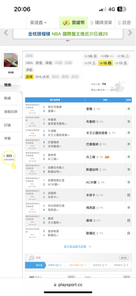Screen dimensions: 136x296
Task: Click the target icon beside 戰績
Action: click(31, 258)
